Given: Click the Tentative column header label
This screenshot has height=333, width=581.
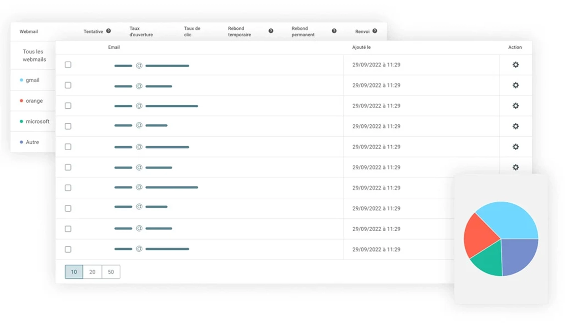Looking at the screenshot, I should point(94,31).
